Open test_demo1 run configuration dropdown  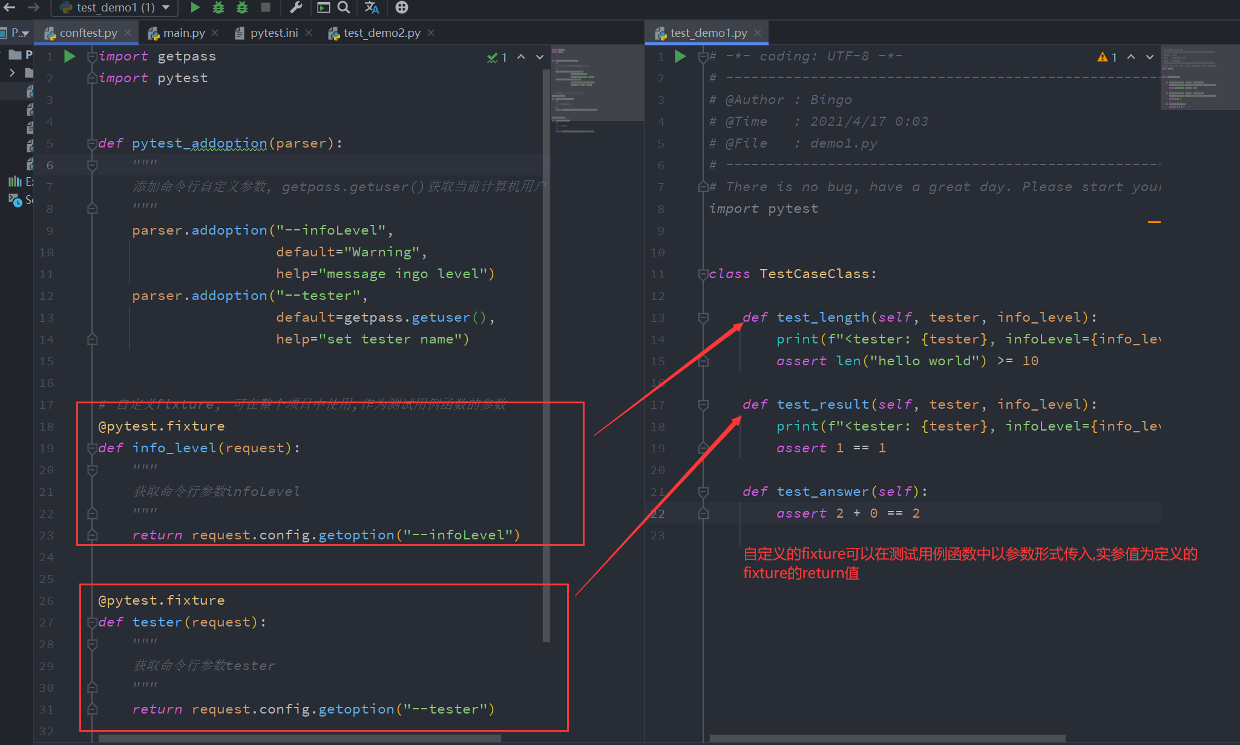115,7
